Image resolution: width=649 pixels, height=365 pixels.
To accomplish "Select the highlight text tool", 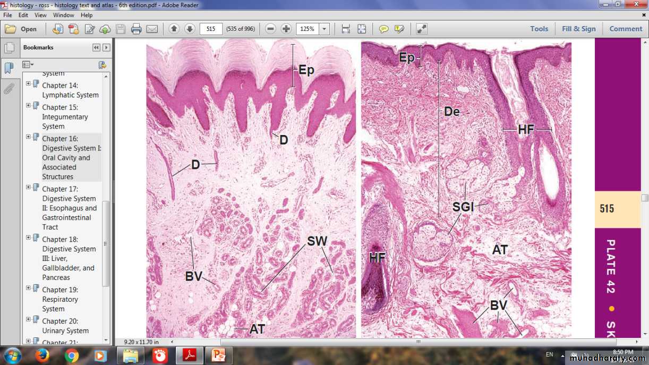I will coord(399,29).
